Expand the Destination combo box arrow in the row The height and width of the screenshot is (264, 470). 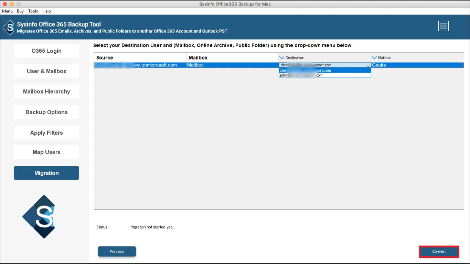(x=368, y=65)
